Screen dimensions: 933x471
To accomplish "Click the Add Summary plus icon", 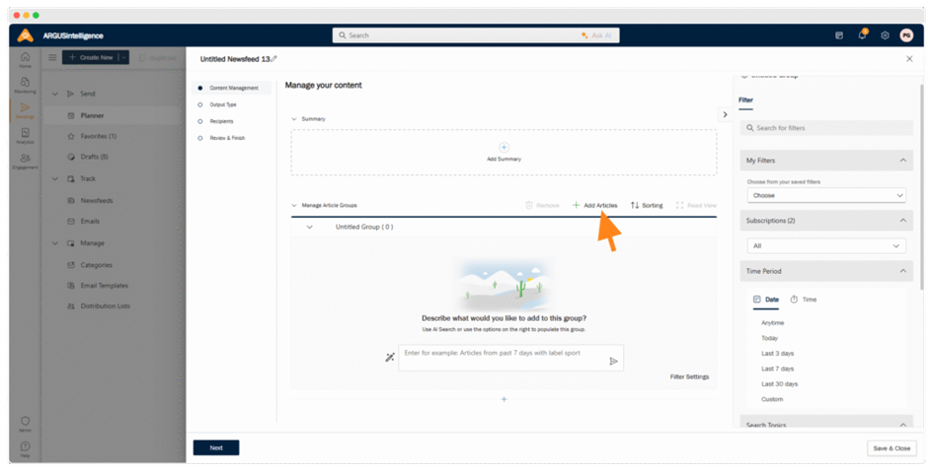I will tap(504, 148).
